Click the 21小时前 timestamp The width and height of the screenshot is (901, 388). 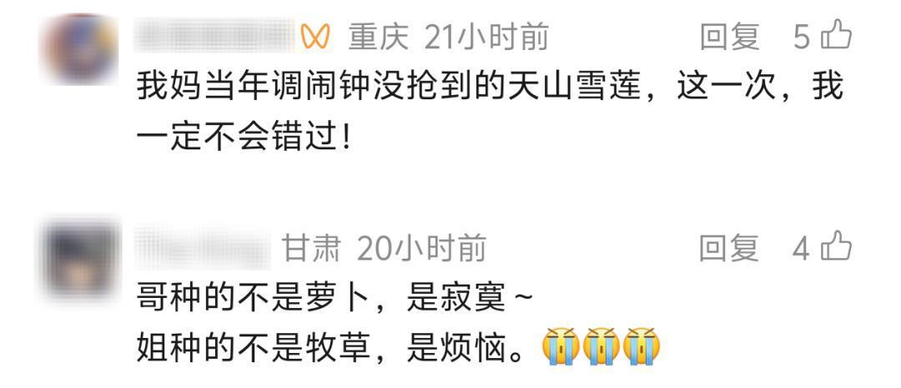coord(486,38)
